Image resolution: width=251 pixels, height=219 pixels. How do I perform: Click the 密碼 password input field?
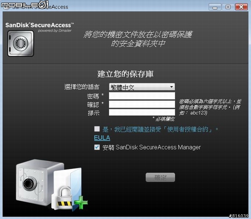[142, 96]
